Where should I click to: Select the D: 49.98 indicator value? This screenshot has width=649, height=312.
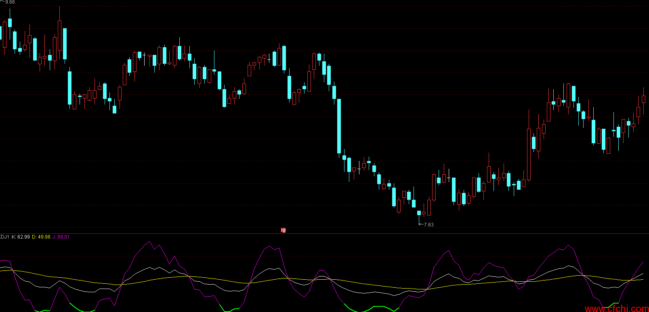point(41,237)
